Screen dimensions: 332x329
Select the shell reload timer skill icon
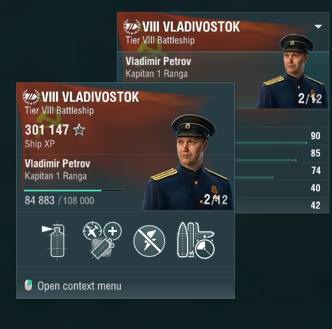click(196, 240)
